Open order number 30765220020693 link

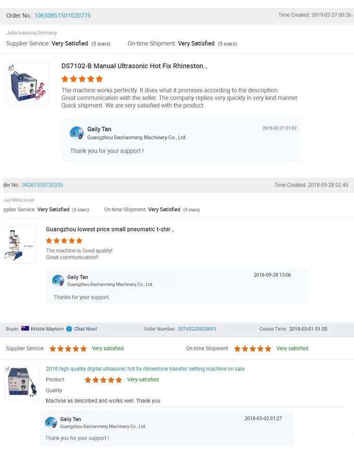[x=197, y=329]
